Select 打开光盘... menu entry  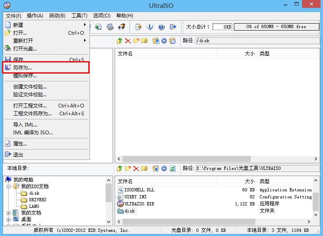(46, 48)
